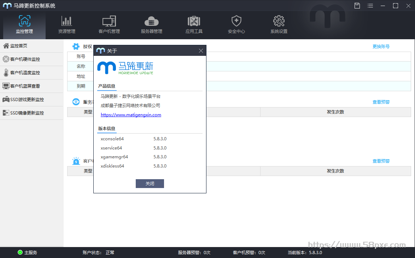
Task: Click the 客户机预警: 0次 status bar entry
Action: [x=249, y=253]
